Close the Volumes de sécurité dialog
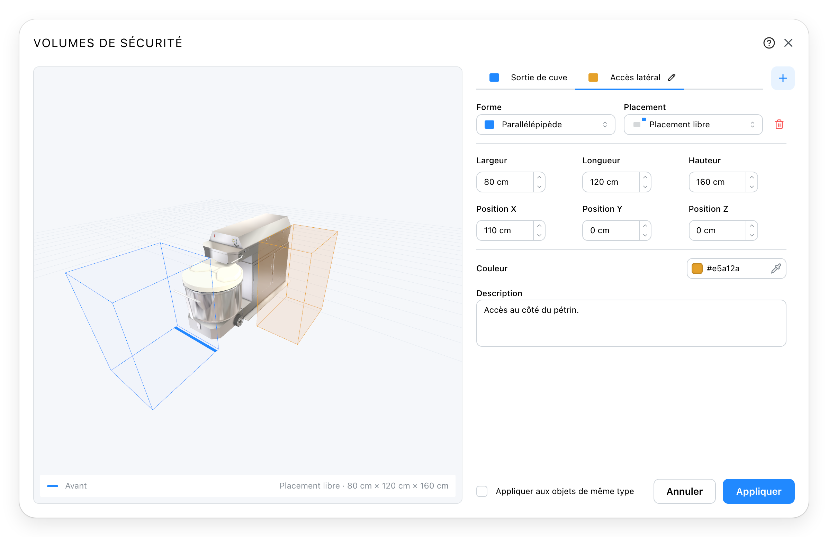This screenshot has height=537, width=828. click(788, 43)
